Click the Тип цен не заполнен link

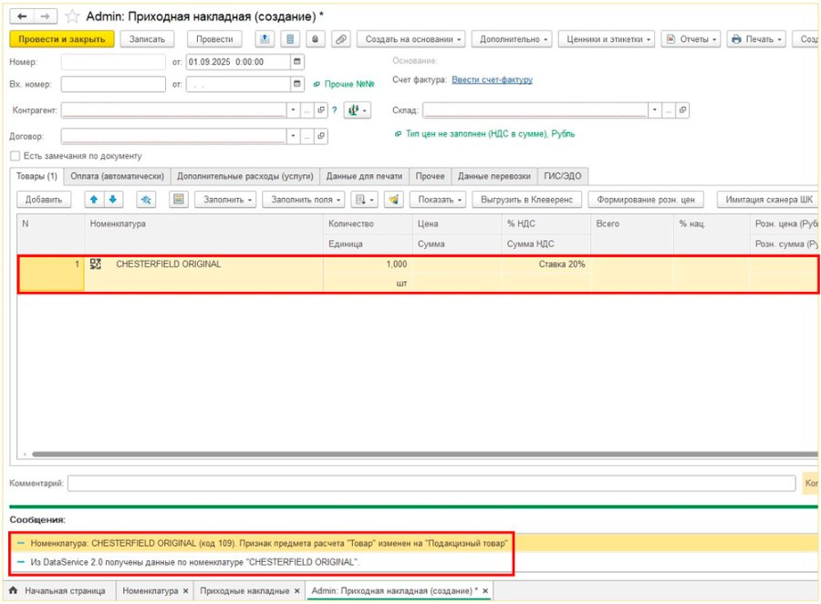point(490,134)
